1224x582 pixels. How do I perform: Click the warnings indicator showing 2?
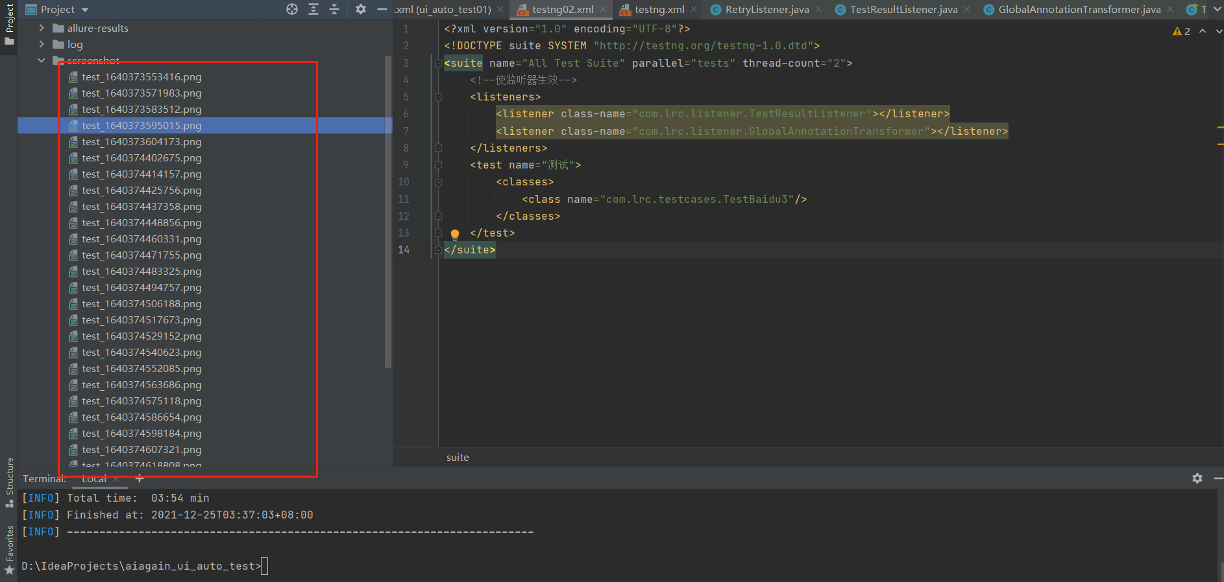click(1182, 31)
